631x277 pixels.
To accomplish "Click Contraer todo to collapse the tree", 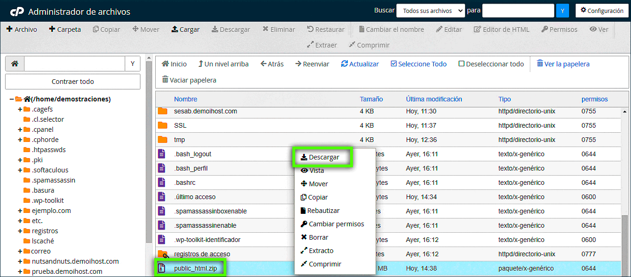I will click(73, 81).
